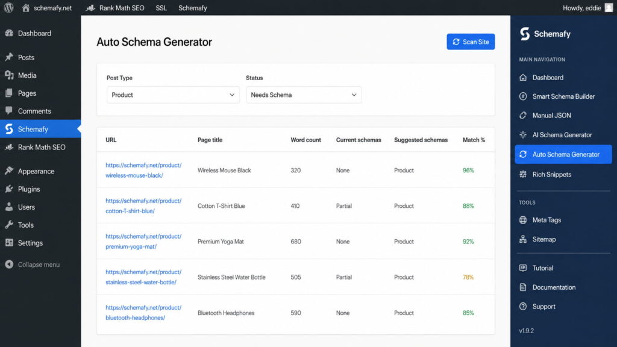Click the Comments bubble icon

(9, 111)
